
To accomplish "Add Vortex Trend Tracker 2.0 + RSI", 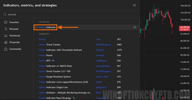I will tap(54, 71).
